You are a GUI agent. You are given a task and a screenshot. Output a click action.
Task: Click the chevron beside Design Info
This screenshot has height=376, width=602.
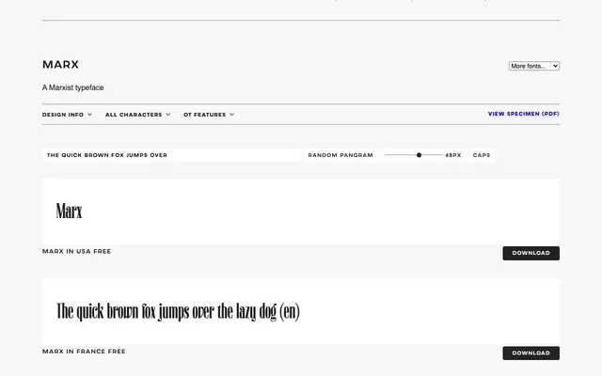tap(89, 115)
